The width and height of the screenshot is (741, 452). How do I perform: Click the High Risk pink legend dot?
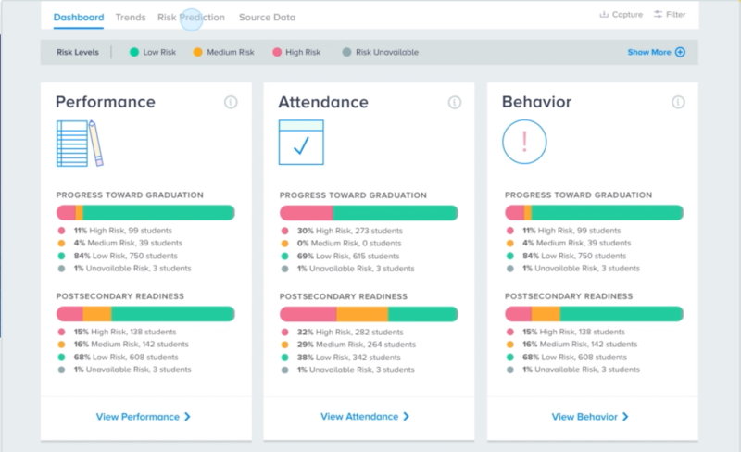point(275,52)
